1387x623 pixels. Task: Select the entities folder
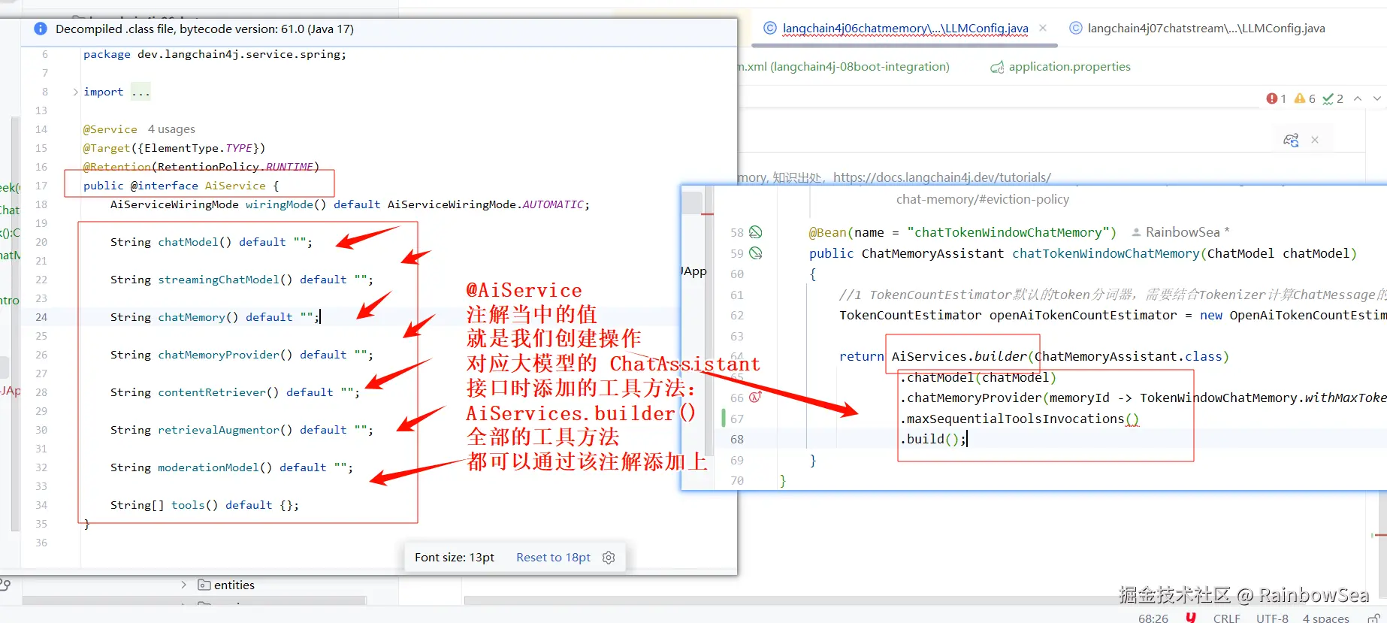(x=234, y=585)
